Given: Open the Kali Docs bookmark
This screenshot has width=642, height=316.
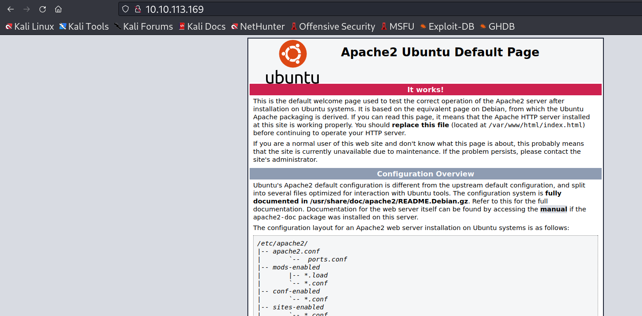Looking at the screenshot, I should point(202,27).
